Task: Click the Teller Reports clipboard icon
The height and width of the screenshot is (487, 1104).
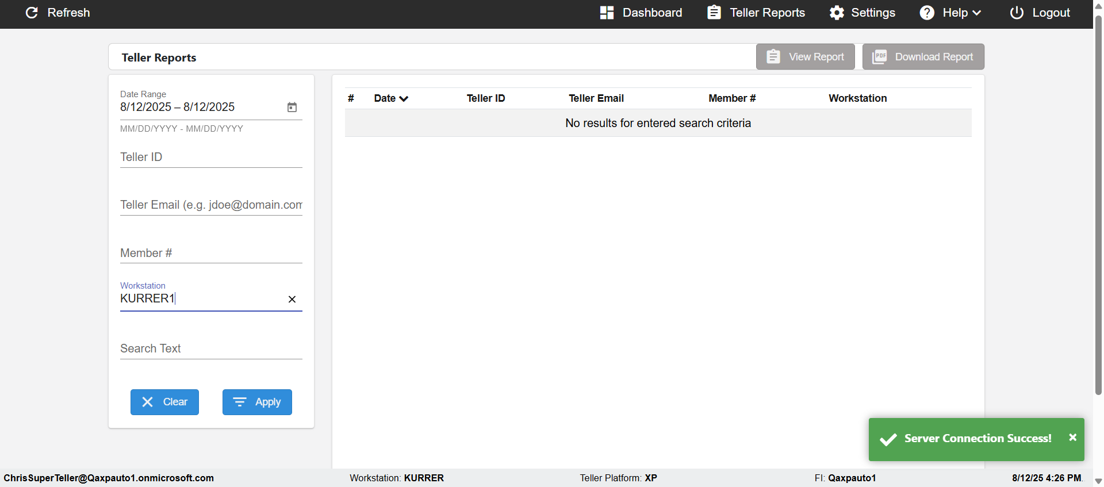Action: [x=714, y=13]
